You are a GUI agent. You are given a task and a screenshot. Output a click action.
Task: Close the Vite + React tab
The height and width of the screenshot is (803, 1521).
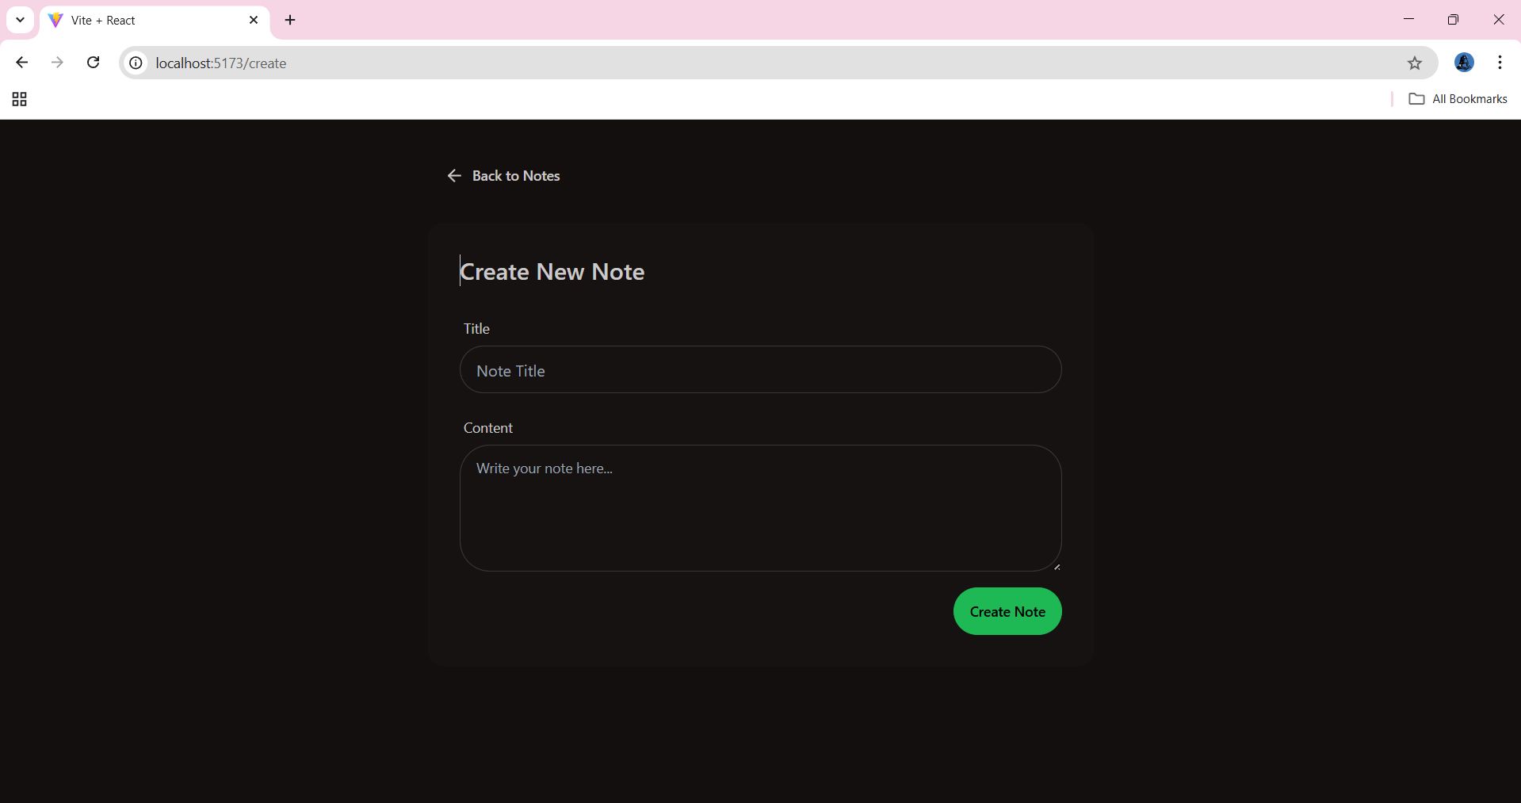tap(254, 20)
